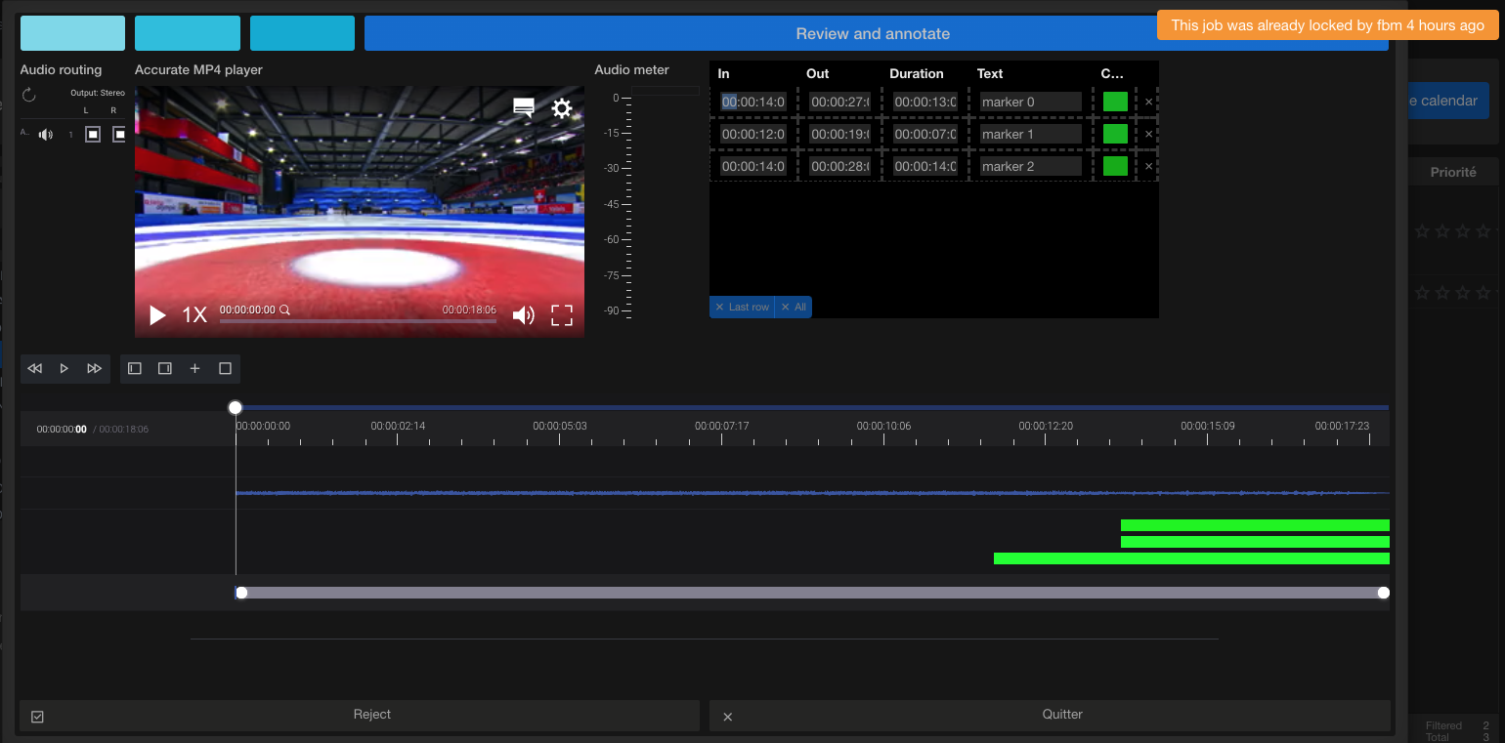
Task: Delete the marker 2 row
Action: 1149,166
